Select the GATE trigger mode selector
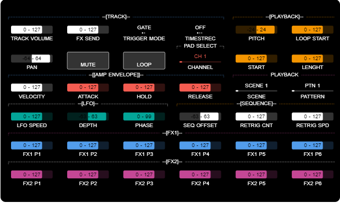The height and width of the screenshot is (203, 340). [144, 29]
